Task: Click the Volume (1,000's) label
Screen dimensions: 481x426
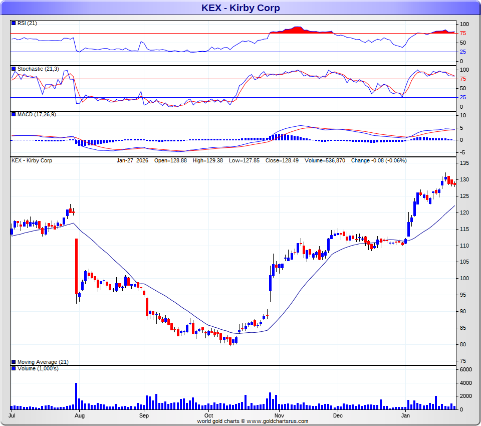Action: pyautogui.click(x=38, y=368)
